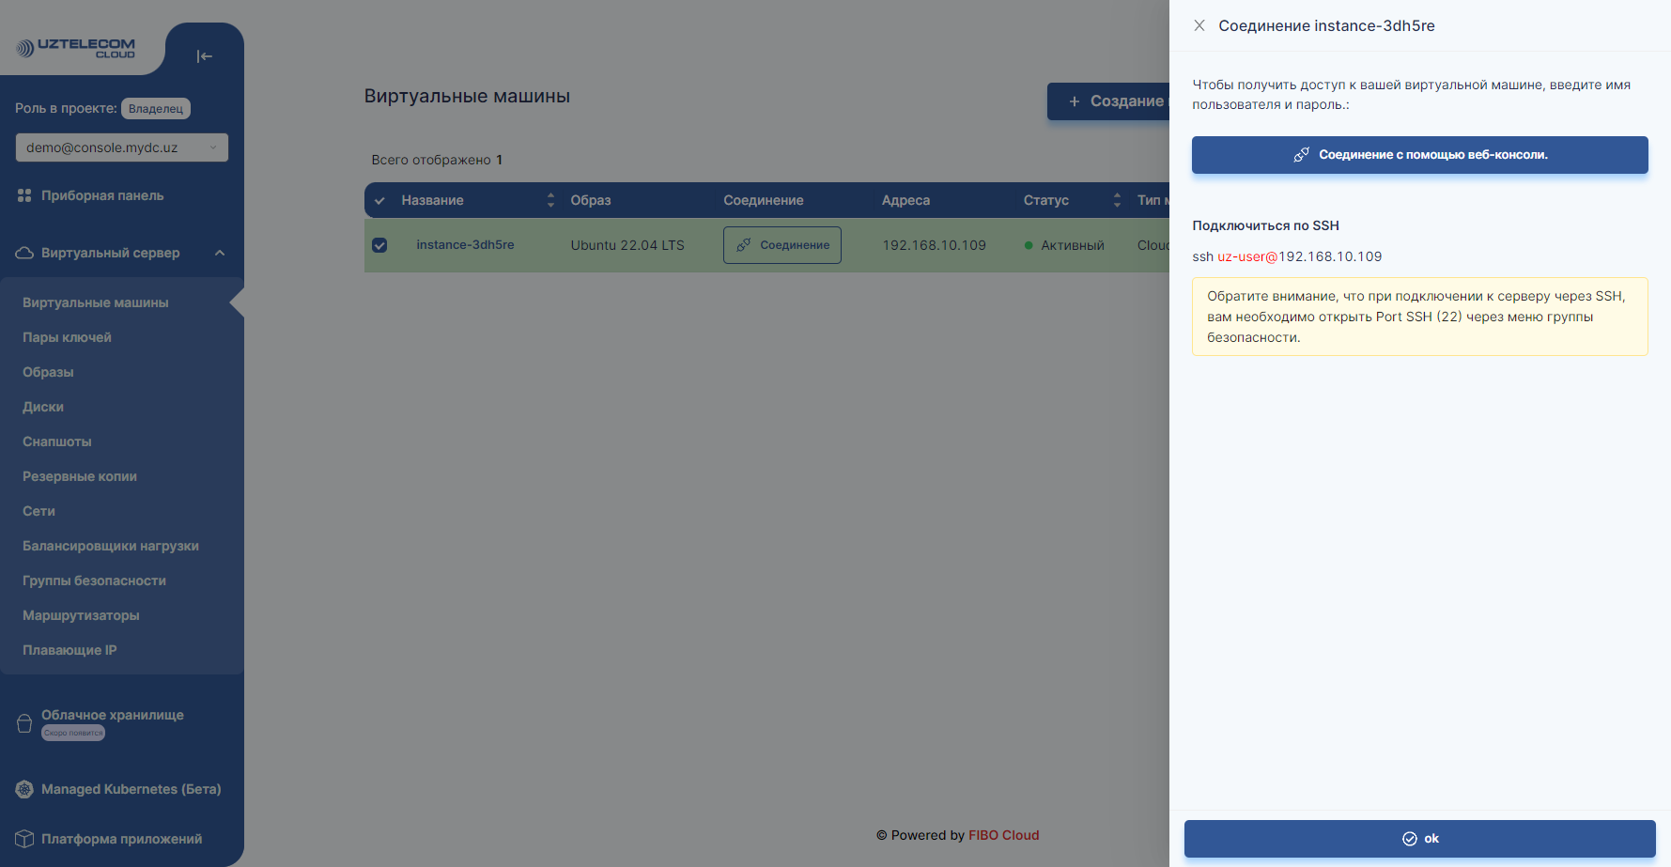Collapse the Виртуальный сервер section chevron
The height and width of the screenshot is (867, 1671).
point(220,252)
